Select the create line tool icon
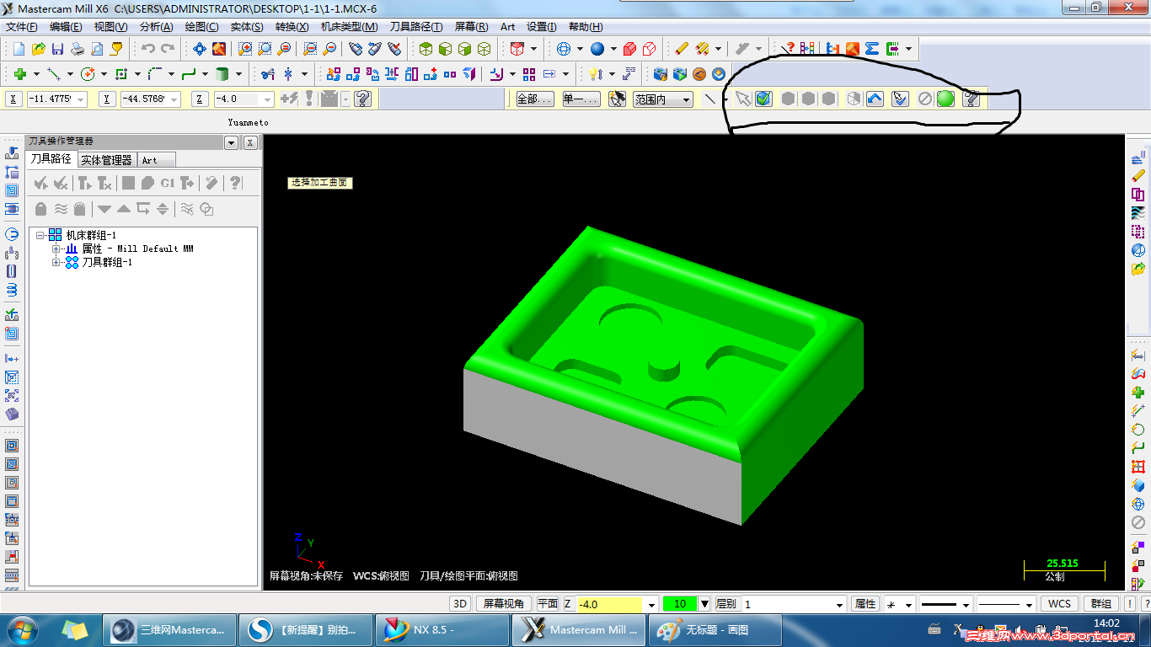The height and width of the screenshot is (647, 1151). point(54,74)
